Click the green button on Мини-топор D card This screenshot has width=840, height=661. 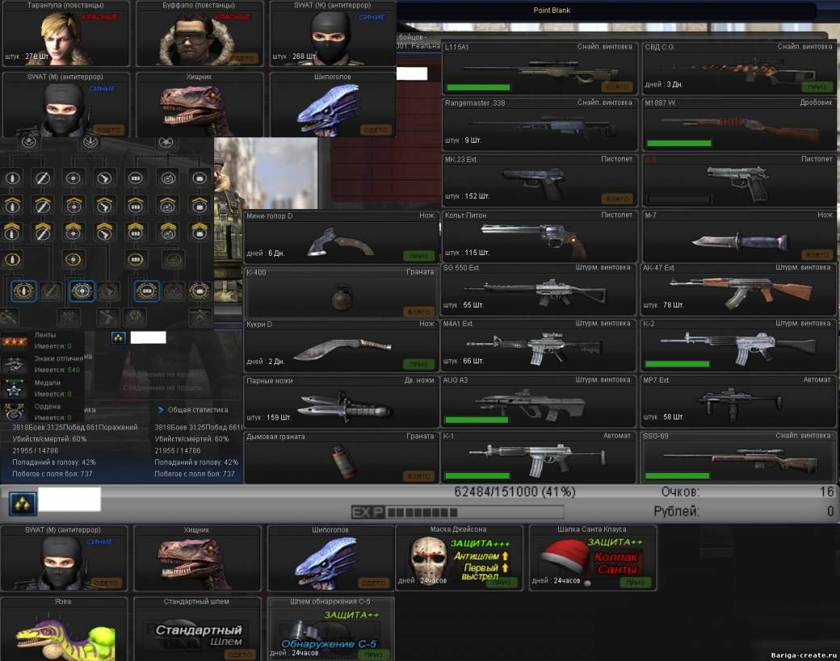(x=419, y=256)
